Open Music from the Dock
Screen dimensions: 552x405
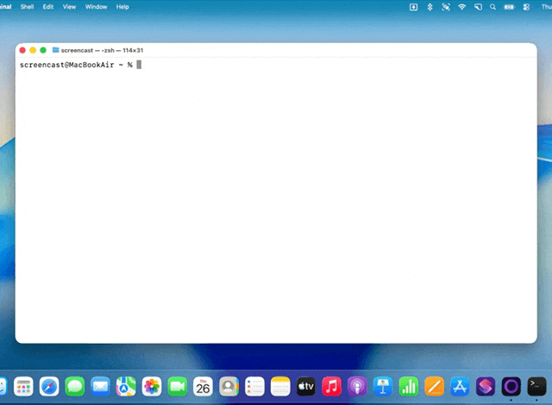click(331, 386)
